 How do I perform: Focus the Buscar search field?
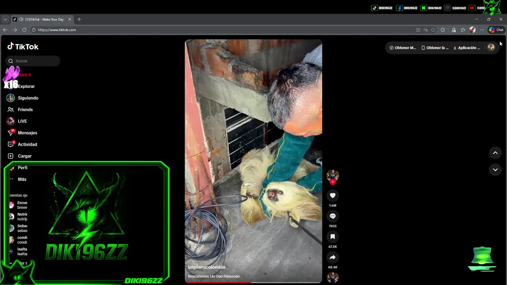[x=33, y=61]
